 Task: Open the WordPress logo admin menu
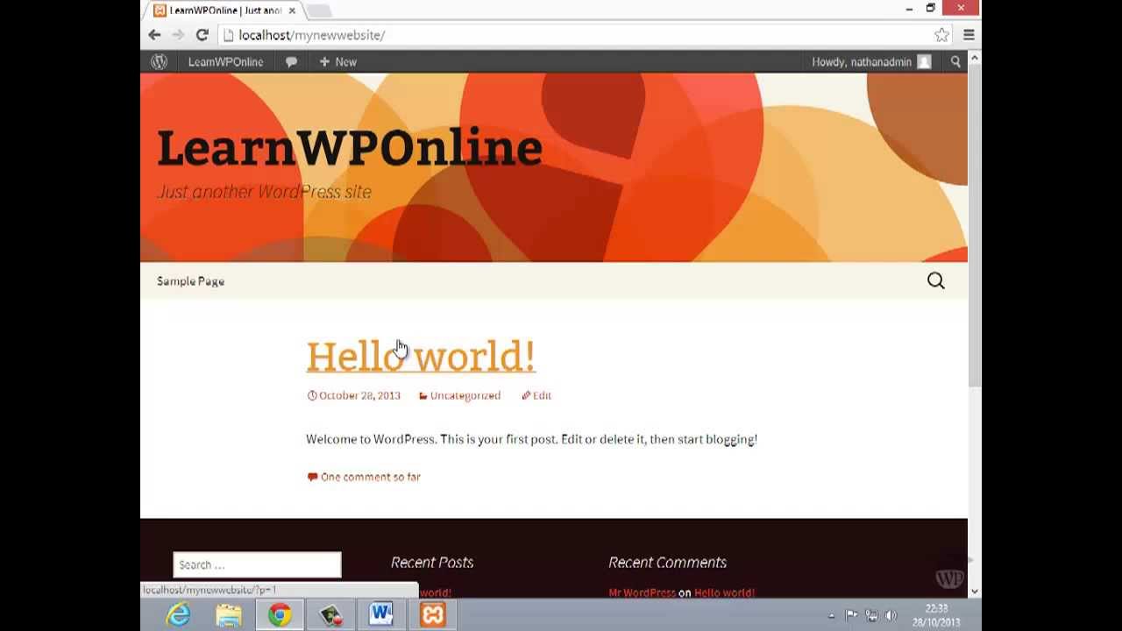point(159,61)
